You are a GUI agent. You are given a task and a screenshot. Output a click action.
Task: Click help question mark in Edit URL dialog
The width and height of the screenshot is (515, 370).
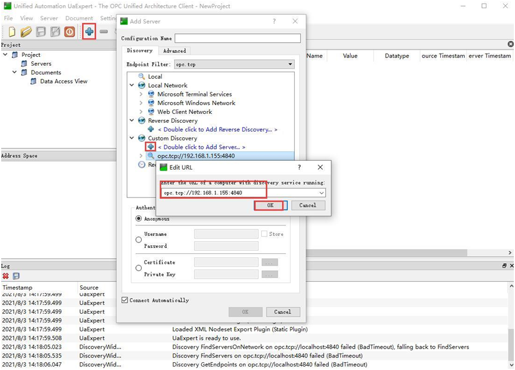tap(299, 167)
